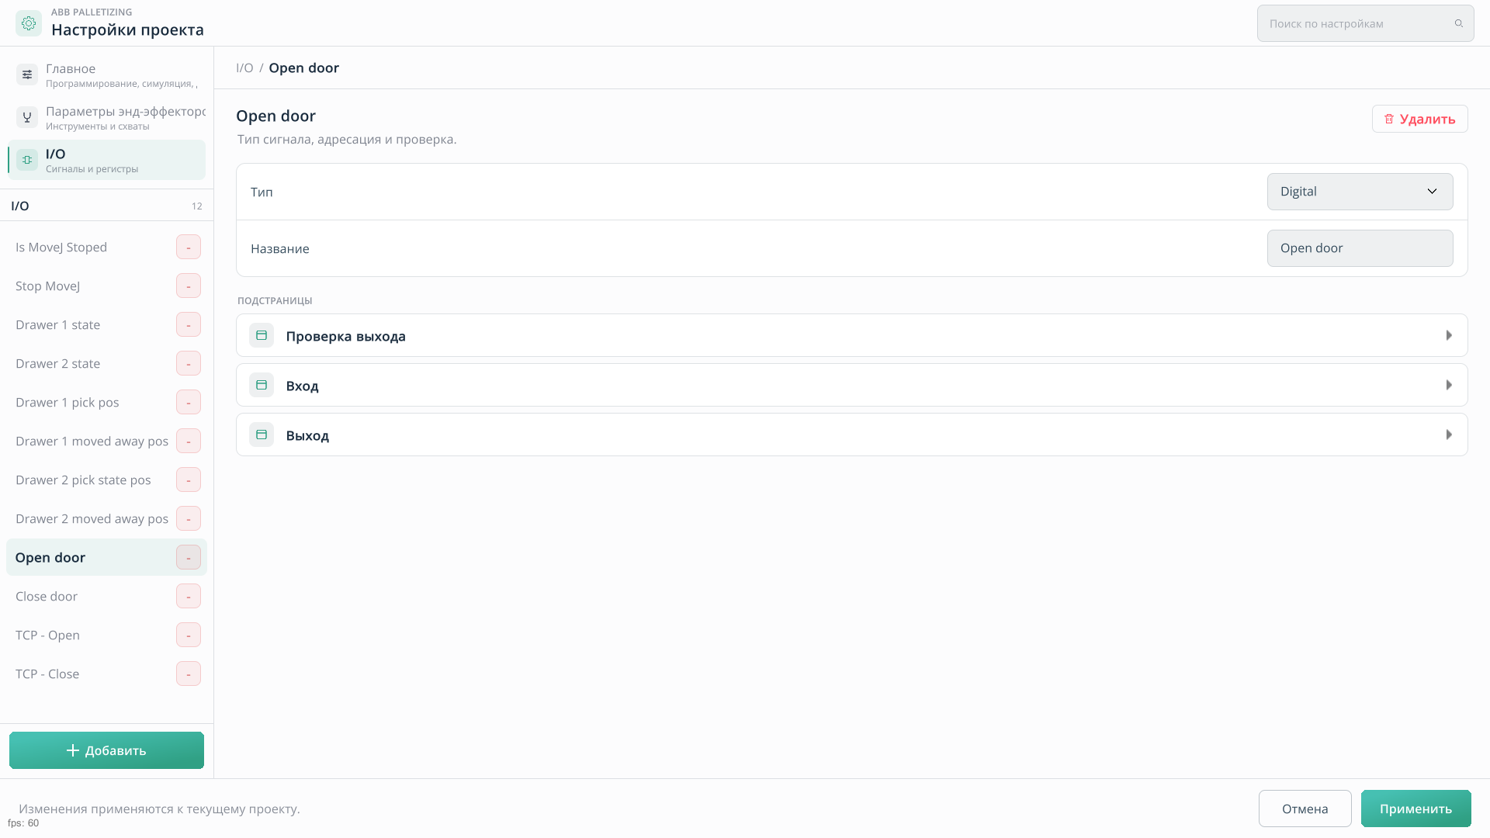
Task: Click the Применить apply button
Action: (1415, 809)
